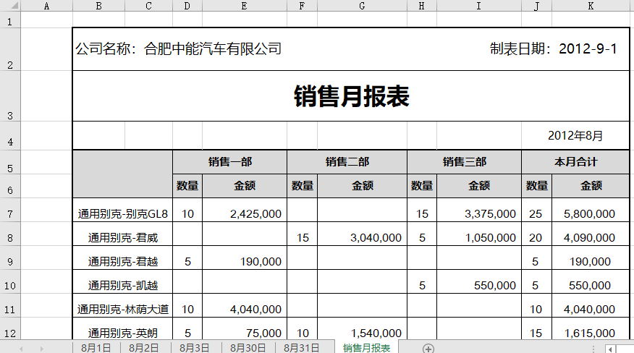Select the cell containing 5,800,000
The image size is (634, 353).
591,214
